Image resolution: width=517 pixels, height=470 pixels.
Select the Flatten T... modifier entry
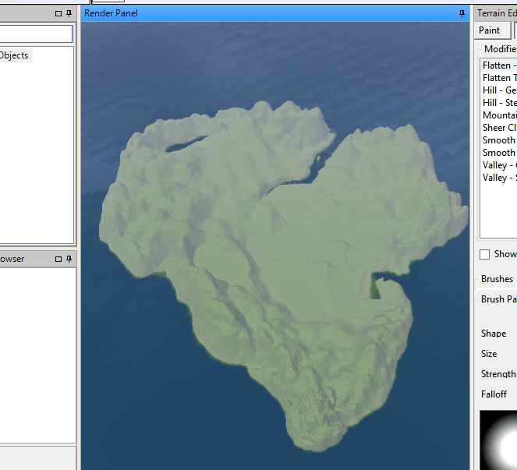[499, 78]
